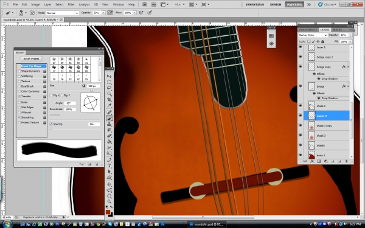Select the Quick Selection tool

(109, 94)
